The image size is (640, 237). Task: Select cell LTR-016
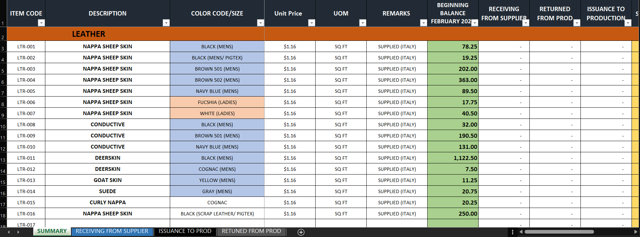[x=26, y=214]
